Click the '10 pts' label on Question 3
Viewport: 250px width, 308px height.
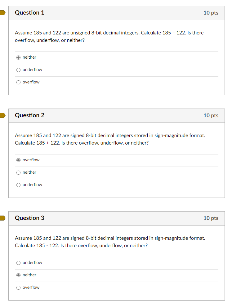pos(211,218)
